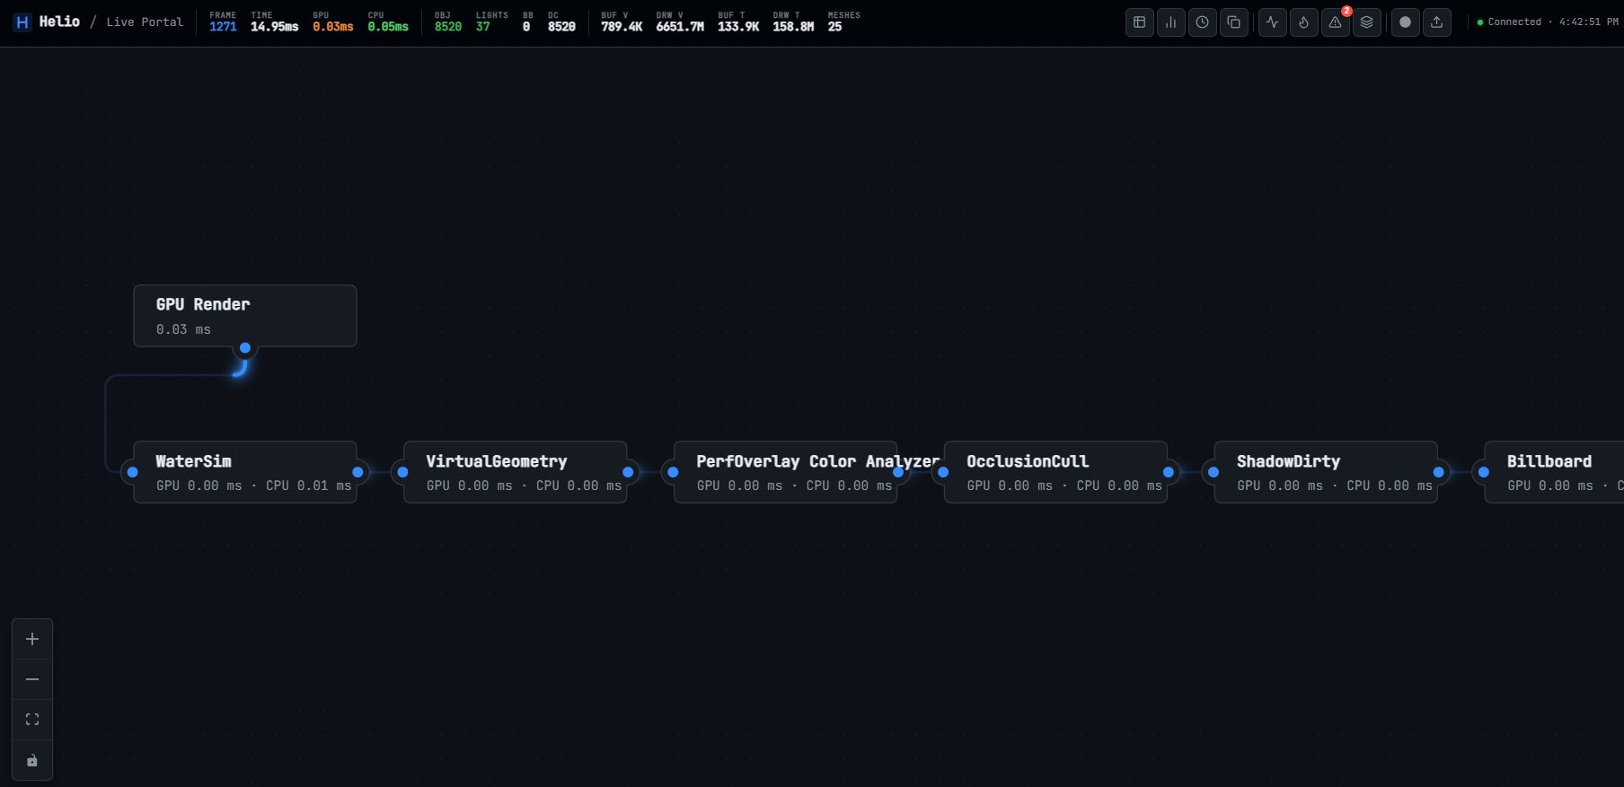Select the Billboard node

click(x=1554, y=472)
